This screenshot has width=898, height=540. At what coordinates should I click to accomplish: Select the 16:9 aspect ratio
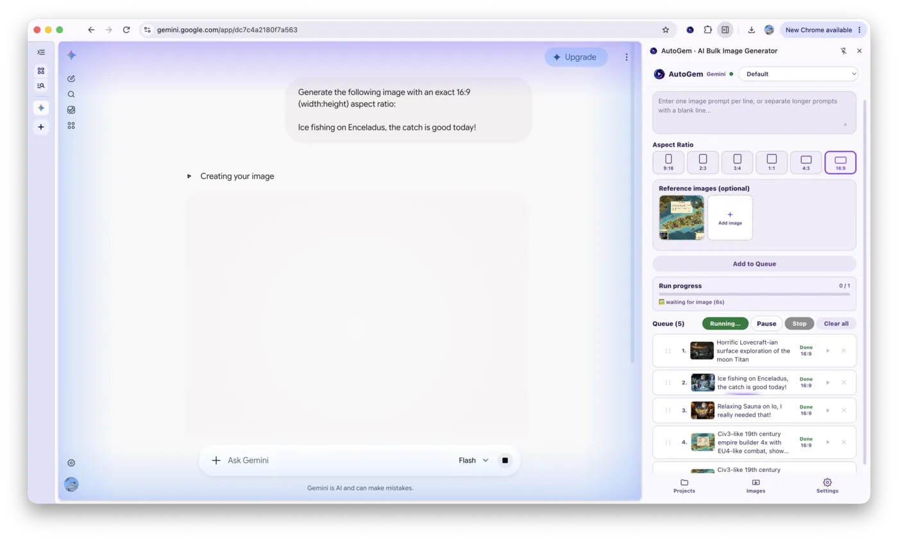[x=840, y=162]
